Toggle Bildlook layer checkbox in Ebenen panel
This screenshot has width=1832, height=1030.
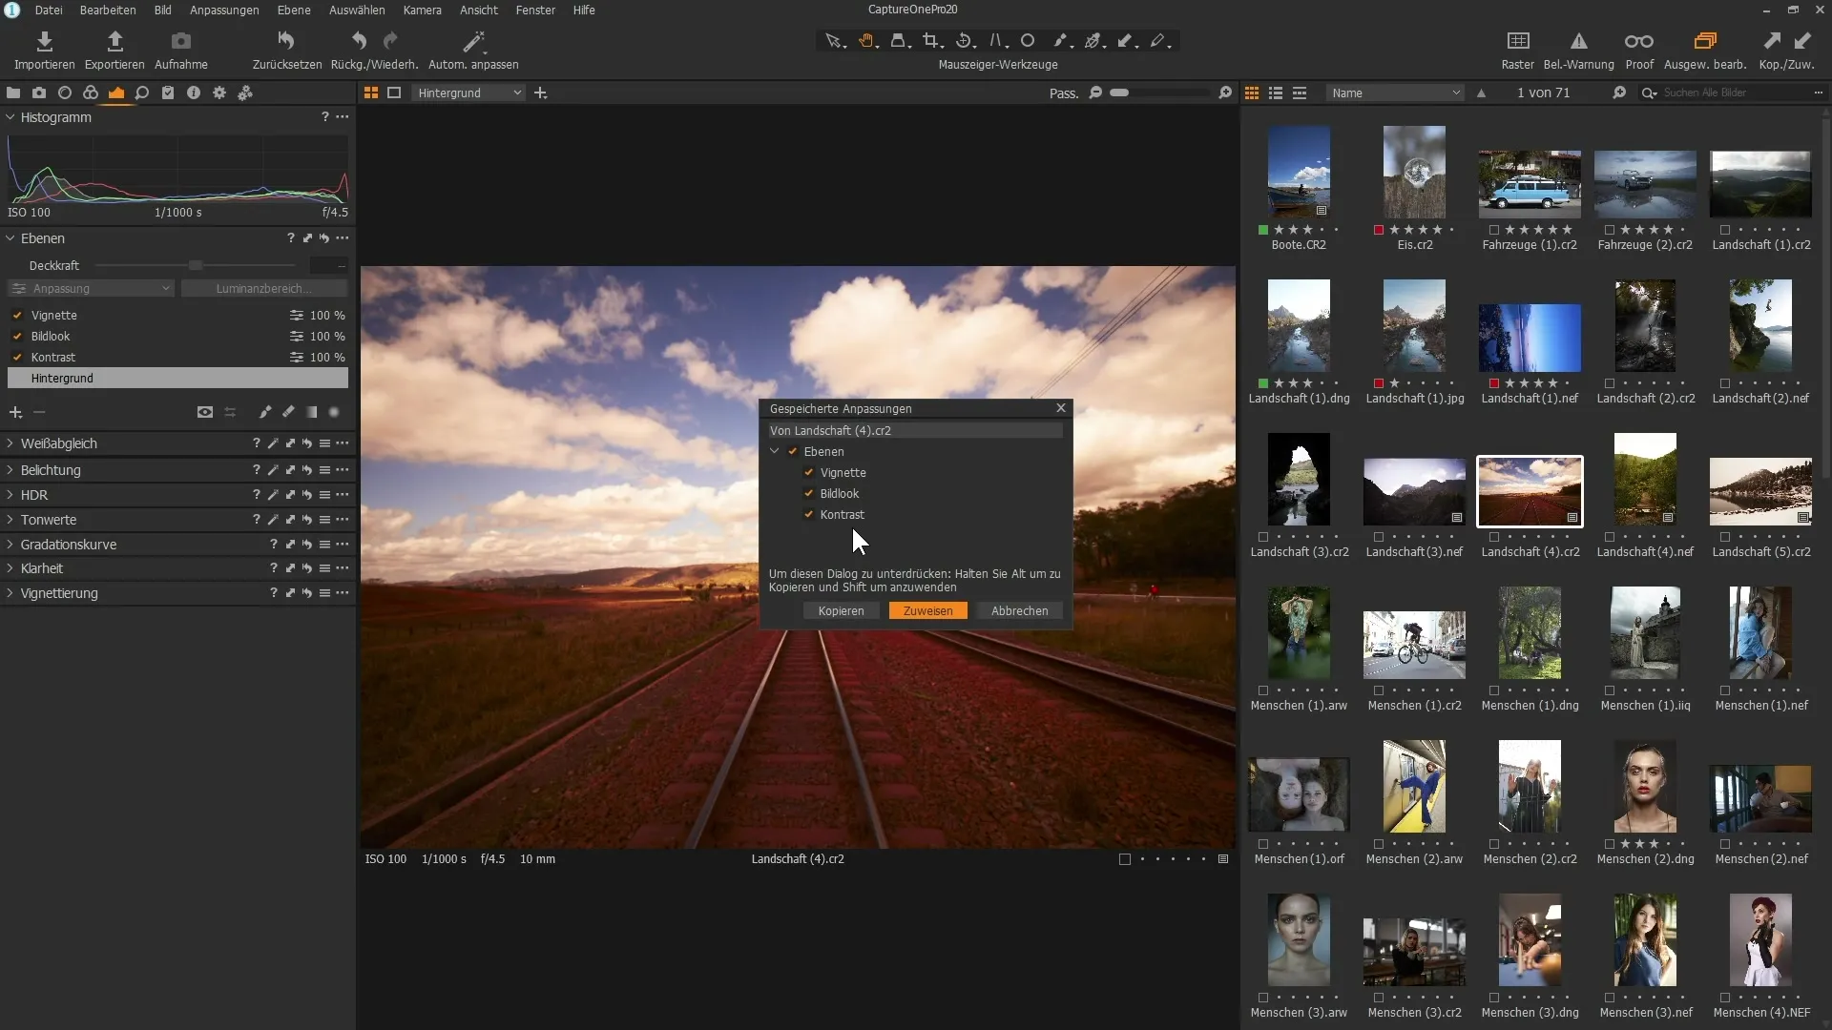click(x=17, y=336)
